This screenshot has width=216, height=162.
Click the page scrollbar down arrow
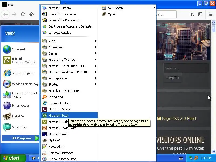point(214,152)
